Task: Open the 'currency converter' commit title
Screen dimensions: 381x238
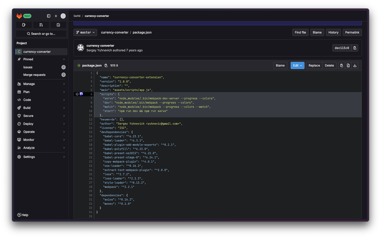Action: coord(100,46)
